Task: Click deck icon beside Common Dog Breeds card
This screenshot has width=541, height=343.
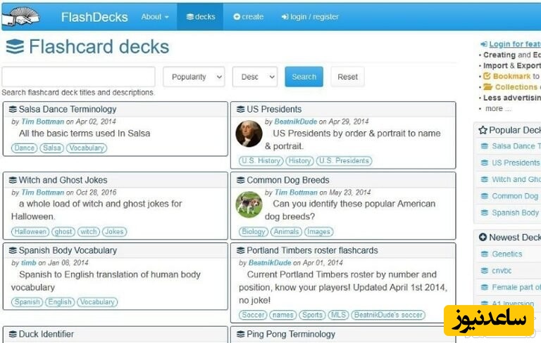Action: point(240,180)
